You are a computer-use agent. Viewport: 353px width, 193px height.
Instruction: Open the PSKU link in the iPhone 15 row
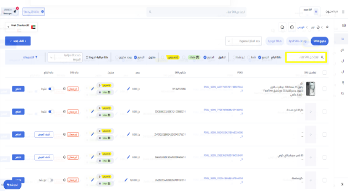coord(223,89)
